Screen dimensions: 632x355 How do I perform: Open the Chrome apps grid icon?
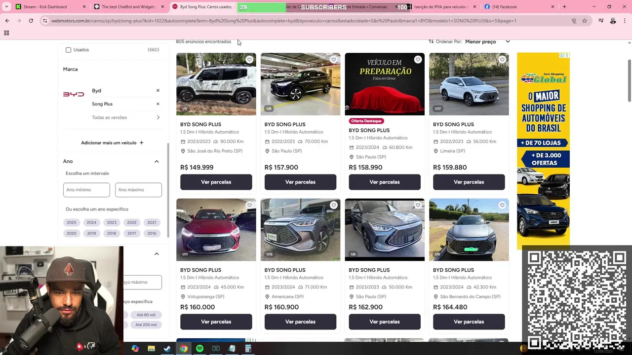tap(6, 33)
